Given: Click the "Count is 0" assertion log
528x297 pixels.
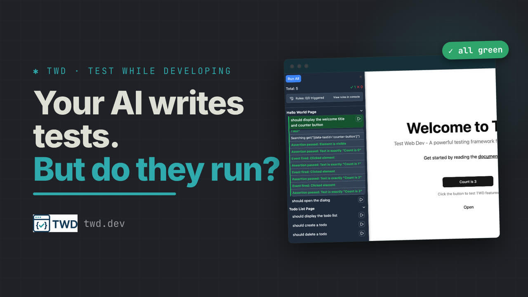Looking at the screenshot, I should [x=327, y=151].
